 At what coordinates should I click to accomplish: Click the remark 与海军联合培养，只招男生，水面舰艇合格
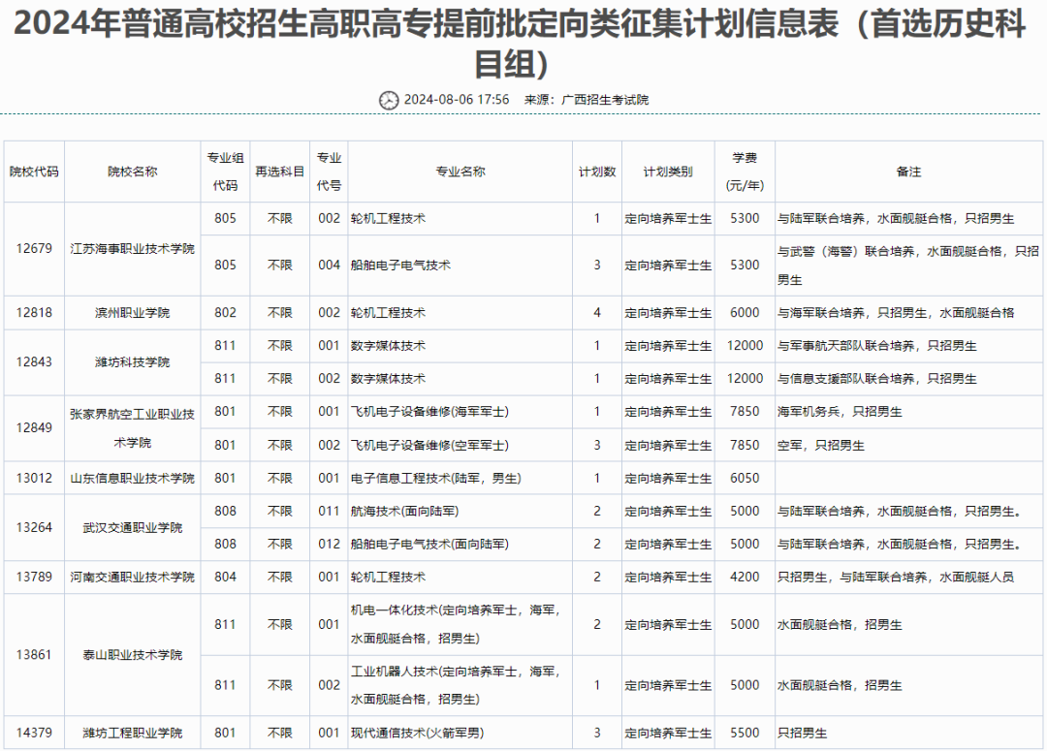[896, 312]
